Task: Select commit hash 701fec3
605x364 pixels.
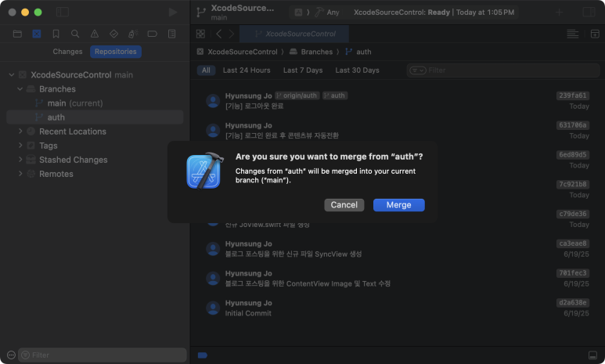Action: tap(573, 273)
